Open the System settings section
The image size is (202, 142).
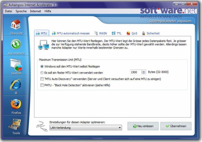[x=16, y=66]
